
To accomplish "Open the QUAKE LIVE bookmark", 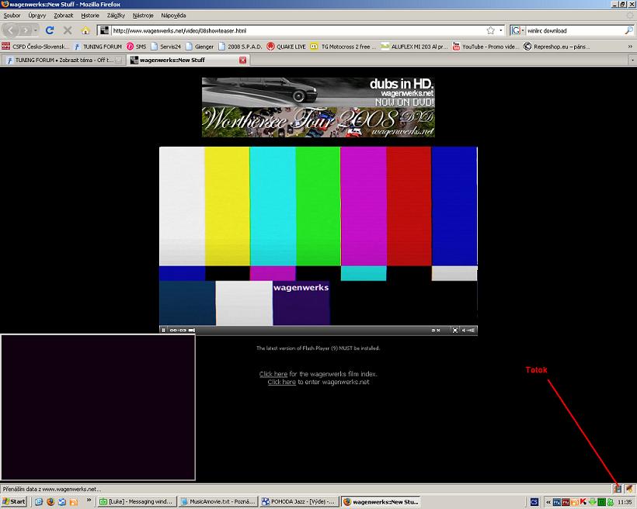I will pos(287,47).
